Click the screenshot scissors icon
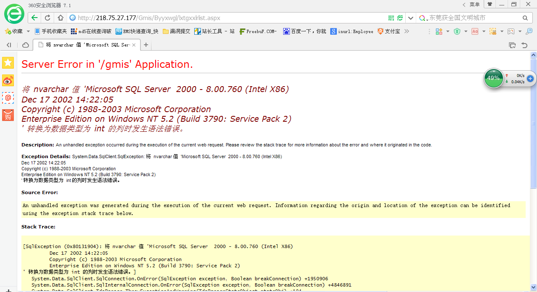Screen dimensions: 537x292 [x=493, y=31]
